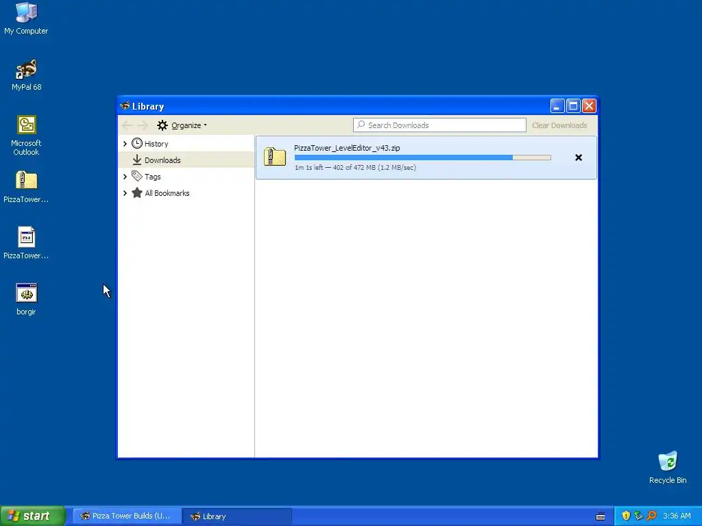Click the Organize gear icon
702x526 pixels.
click(162, 125)
